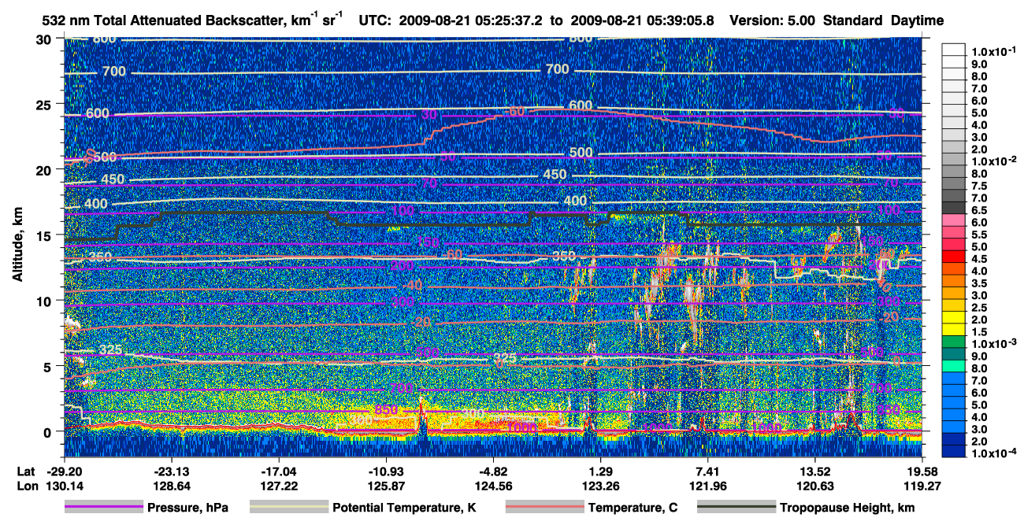Click the 'Lon' row label
The width and height of the screenshot is (1024, 525).
(27, 486)
